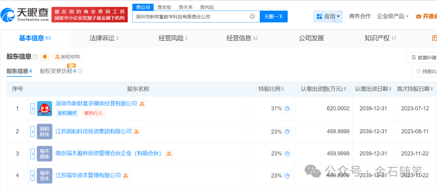Open the 应用 dropdown

pyautogui.click(x=328, y=17)
